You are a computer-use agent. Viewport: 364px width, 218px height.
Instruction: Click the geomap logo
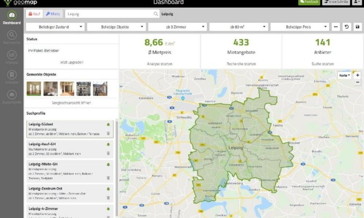tap(20, 3)
